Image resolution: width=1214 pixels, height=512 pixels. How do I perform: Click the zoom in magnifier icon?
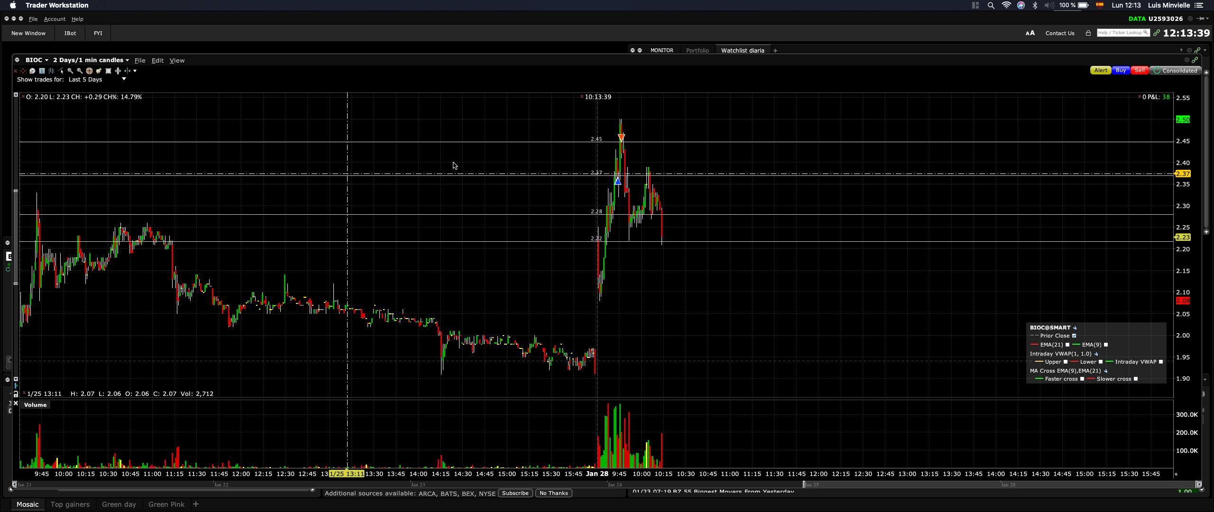coord(70,71)
